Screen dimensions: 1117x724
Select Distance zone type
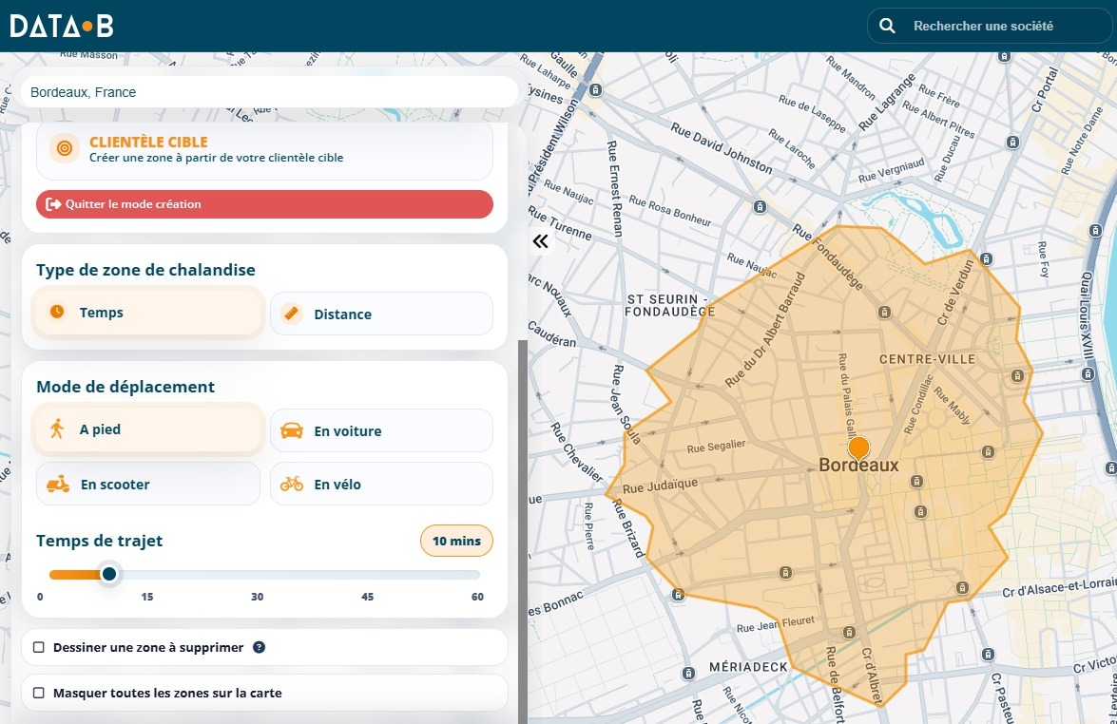pos(381,314)
